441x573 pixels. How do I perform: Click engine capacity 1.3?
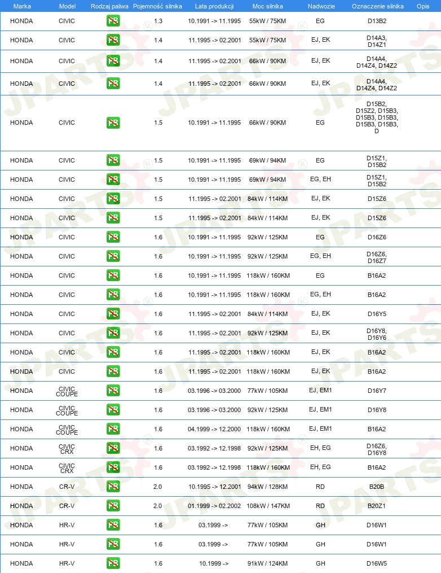(158, 21)
